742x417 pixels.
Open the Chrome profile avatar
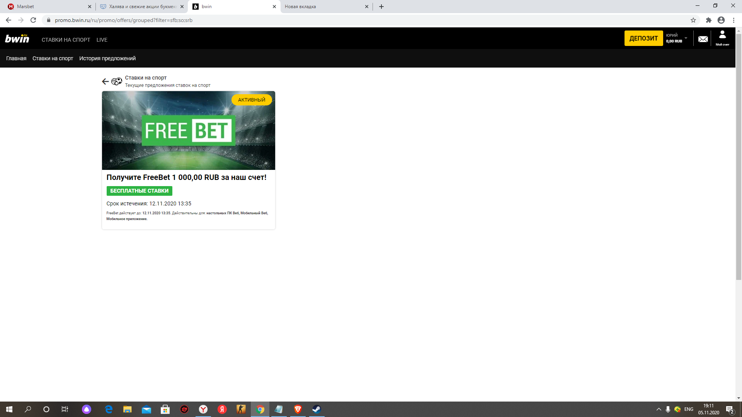point(721,20)
